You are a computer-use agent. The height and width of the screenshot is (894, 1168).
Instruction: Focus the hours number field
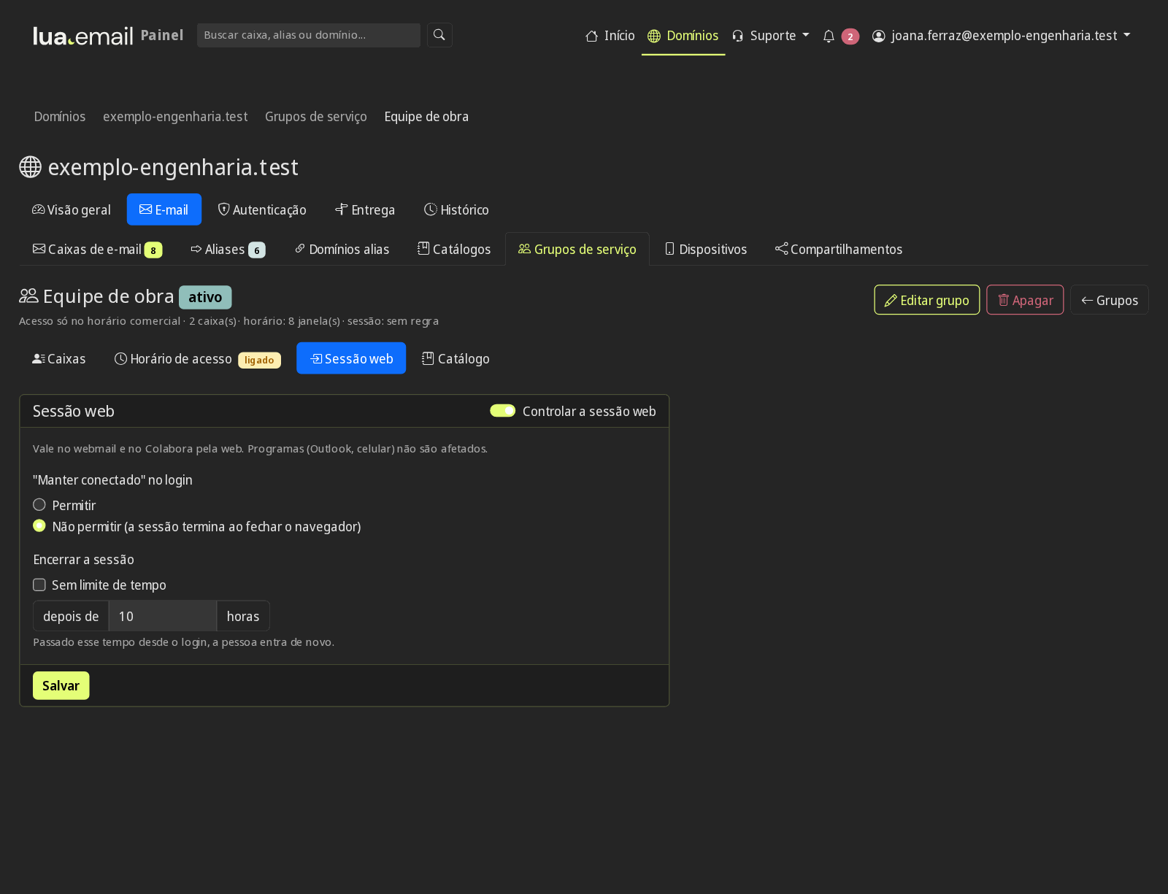point(163,617)
